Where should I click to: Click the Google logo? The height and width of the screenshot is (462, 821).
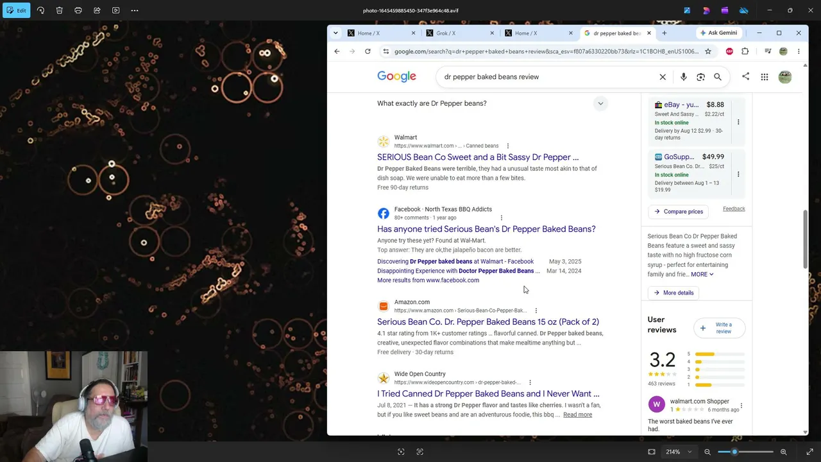click(x=396, y=76)
